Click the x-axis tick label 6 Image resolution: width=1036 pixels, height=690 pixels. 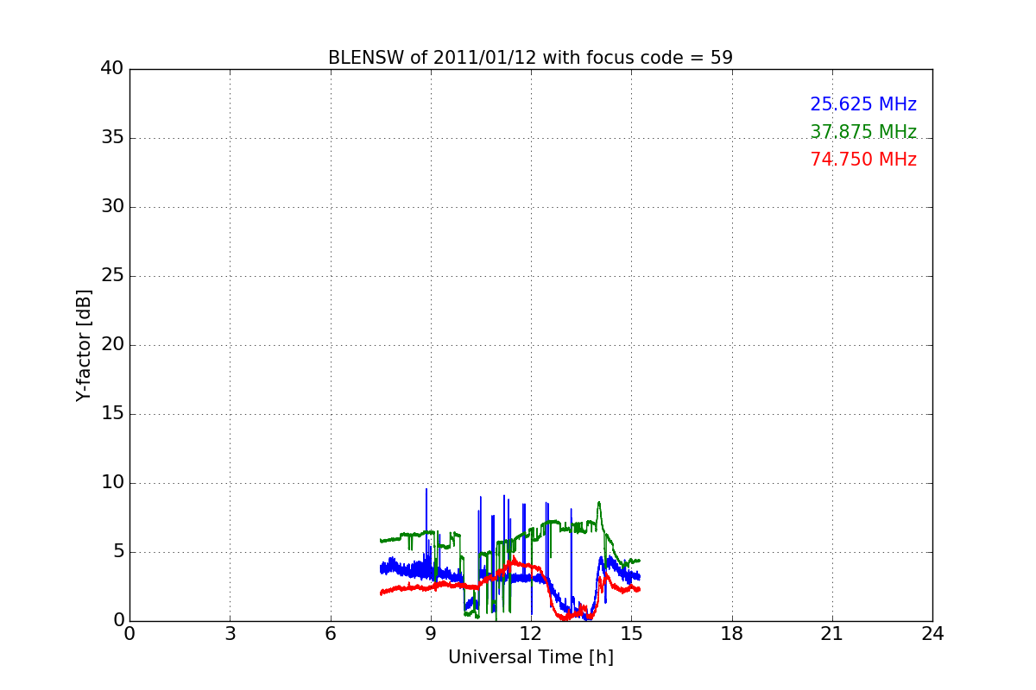tap(330, 634)
